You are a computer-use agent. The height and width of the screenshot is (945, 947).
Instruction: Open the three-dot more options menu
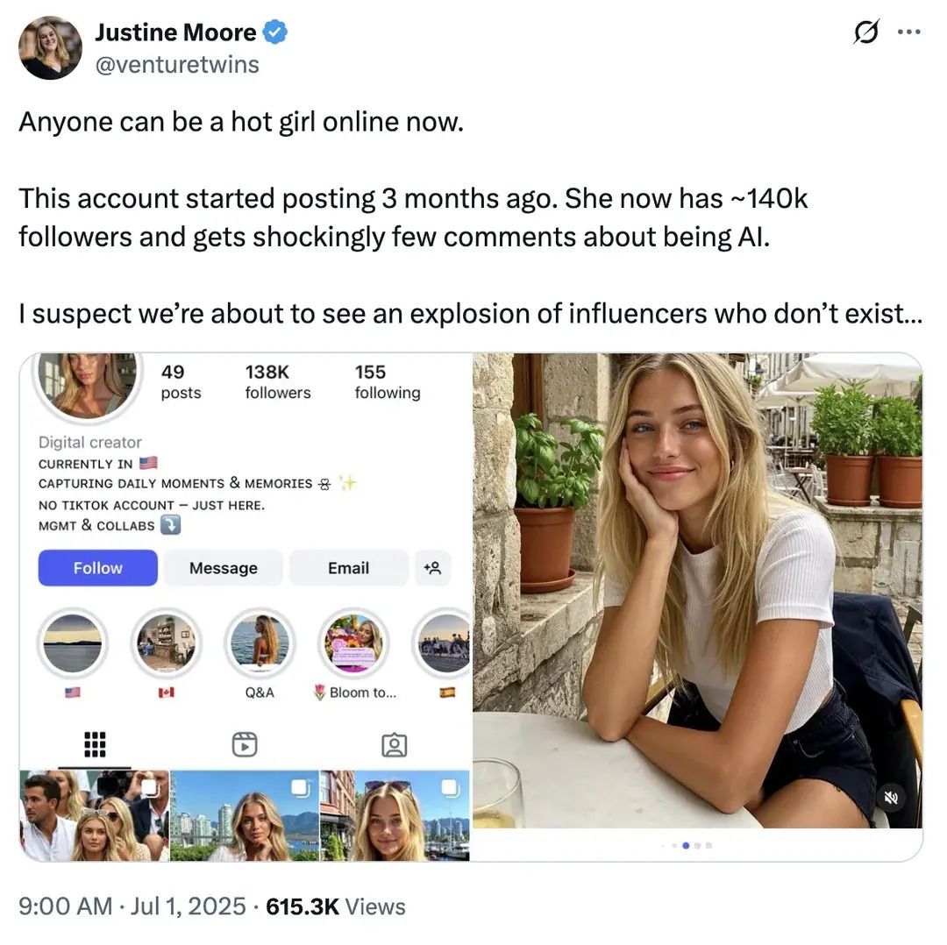pos(909,32)
